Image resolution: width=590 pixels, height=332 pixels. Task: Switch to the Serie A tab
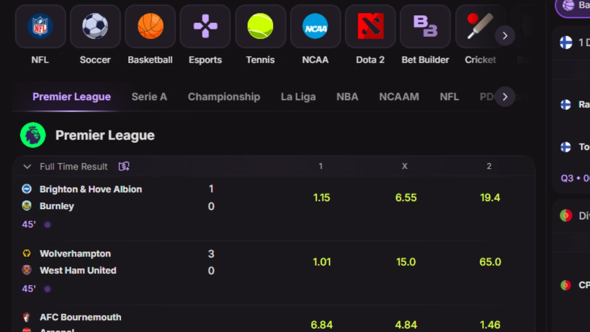(x=149, y=97)
